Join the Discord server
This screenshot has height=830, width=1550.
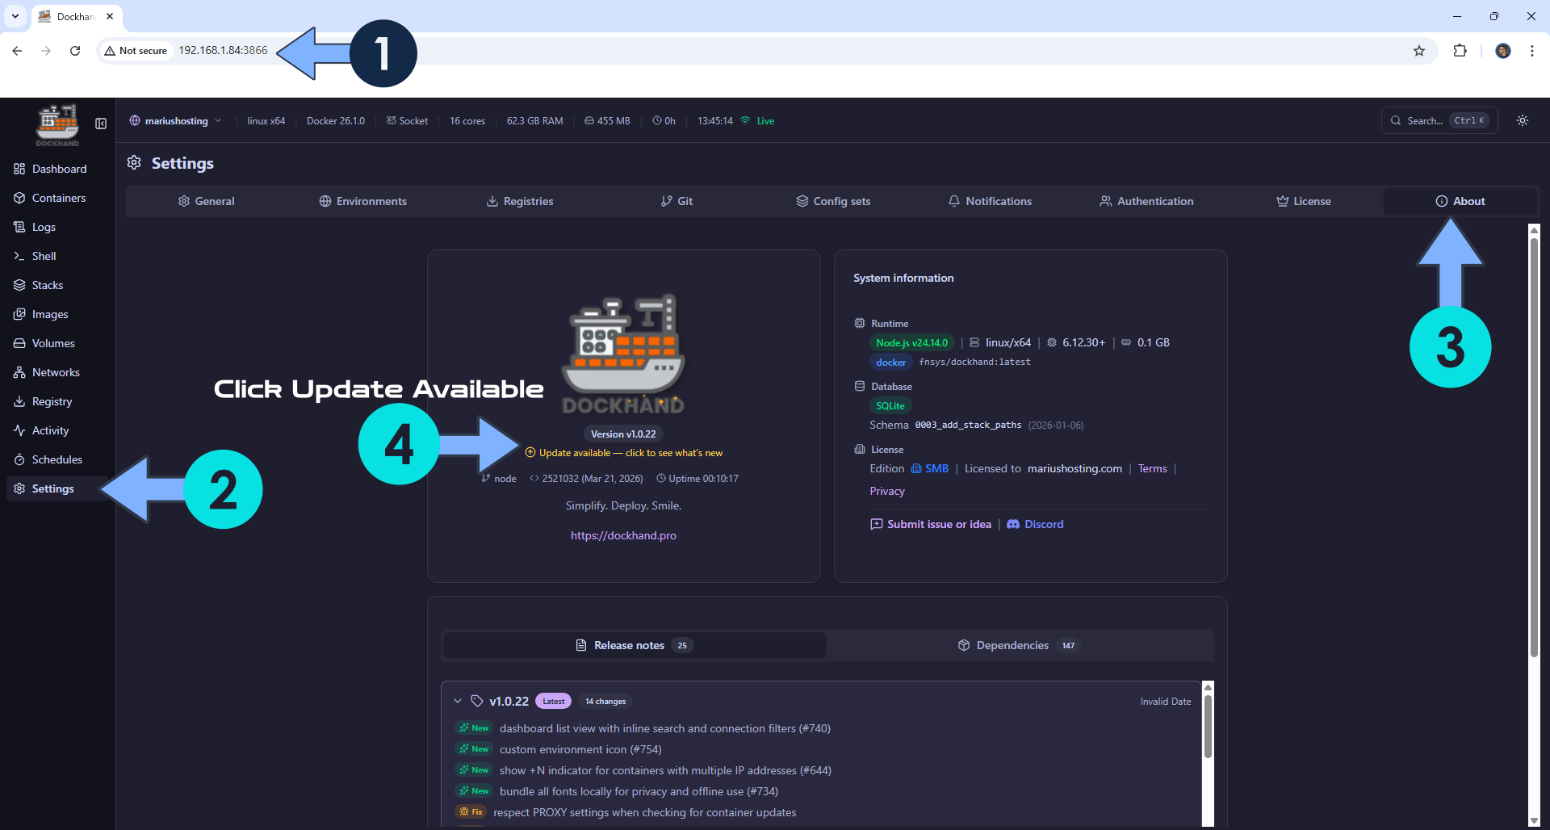pyautogui.click(x=1043, y=524)
